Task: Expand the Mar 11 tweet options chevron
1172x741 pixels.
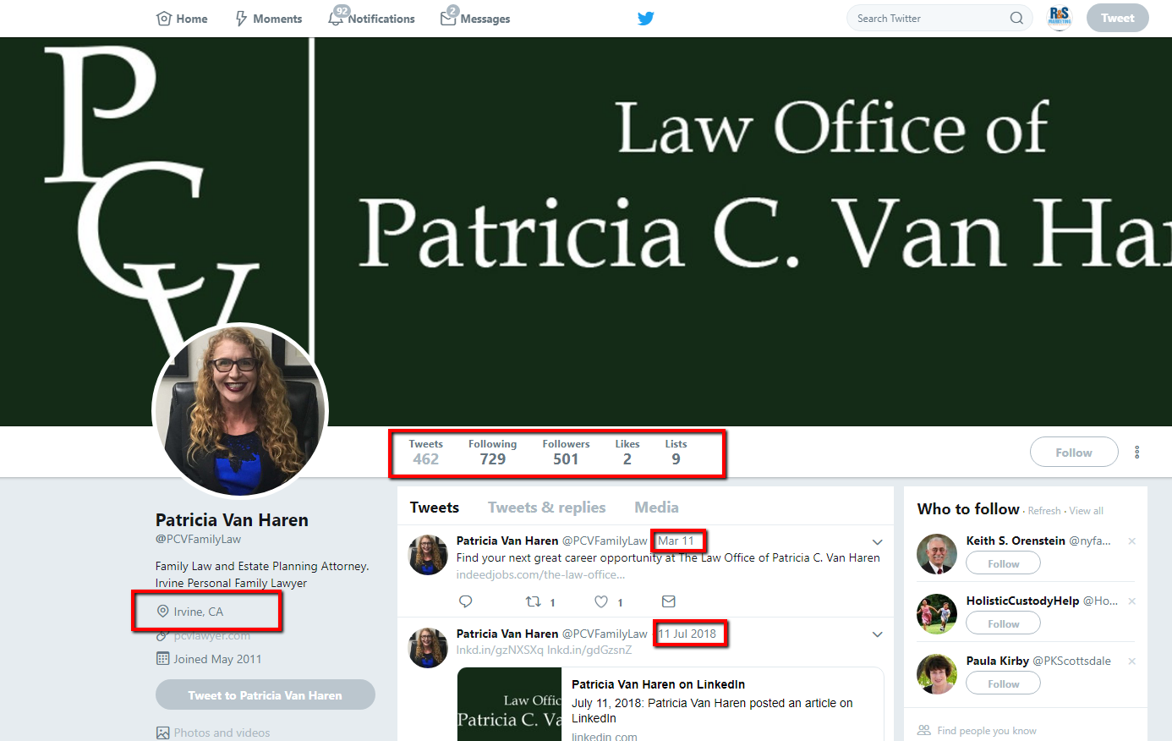Action: click(878, 542)
